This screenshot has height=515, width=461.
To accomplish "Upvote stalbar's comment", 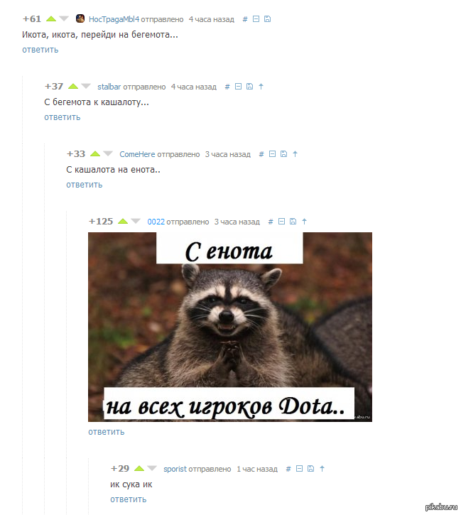I will [73, 87].
